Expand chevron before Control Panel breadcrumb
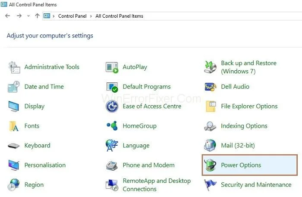Viewport: 302px width, 197px height. [x=54, y=16]
